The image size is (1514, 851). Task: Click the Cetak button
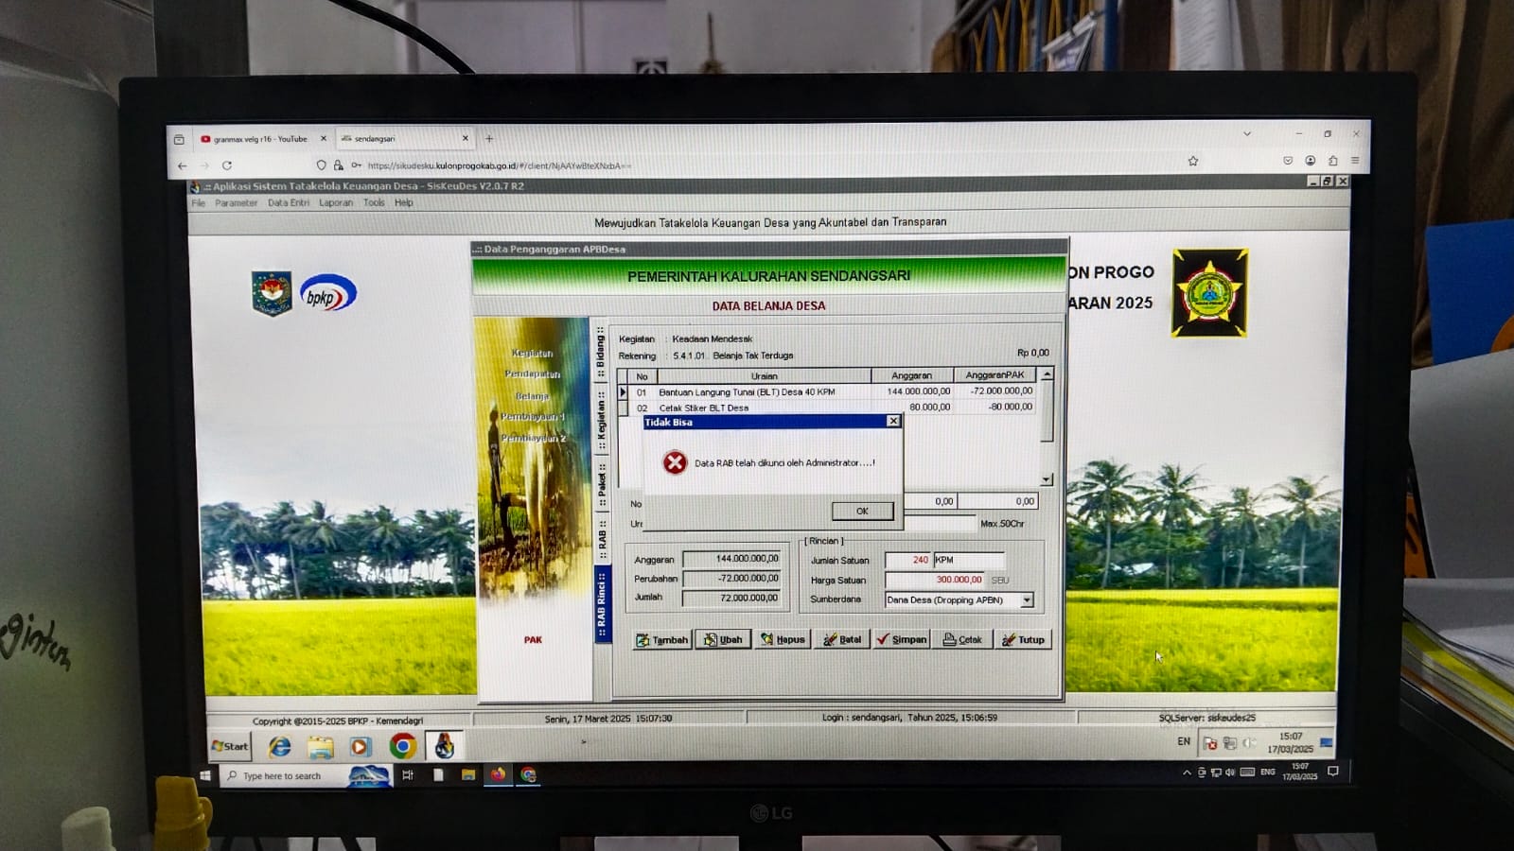click(x=962, y=640)
